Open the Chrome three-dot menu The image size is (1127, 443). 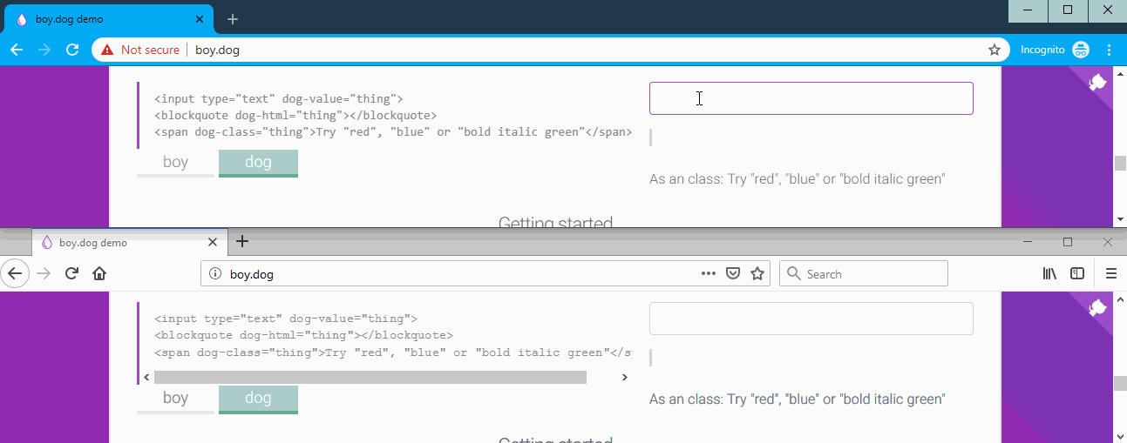(1110, 50)
